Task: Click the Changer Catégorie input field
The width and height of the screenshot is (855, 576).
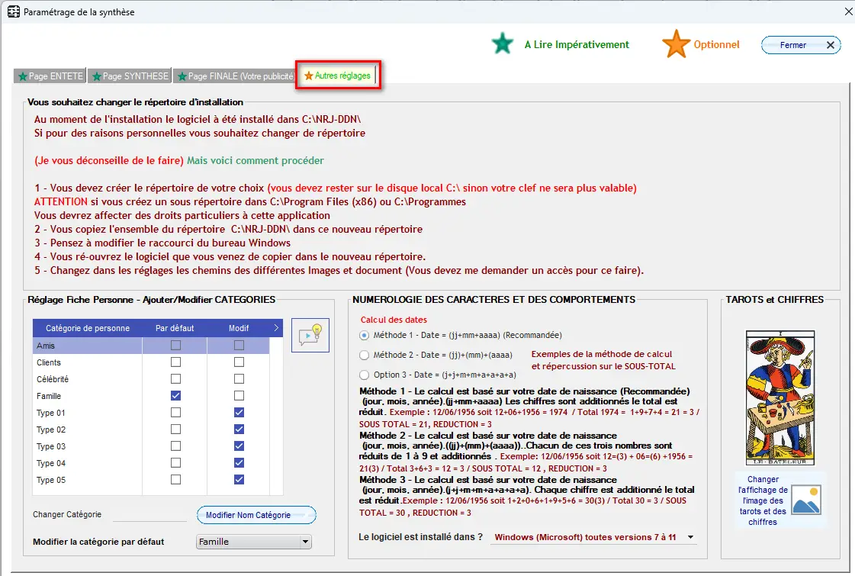Action: pos(149,515)
